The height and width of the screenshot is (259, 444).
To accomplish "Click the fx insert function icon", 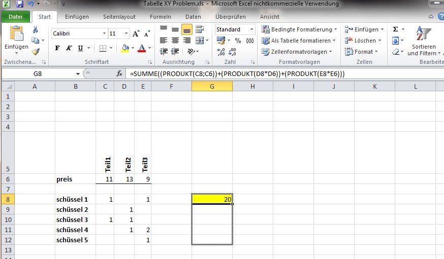I will pyautogui.click(x=119, y=73).
